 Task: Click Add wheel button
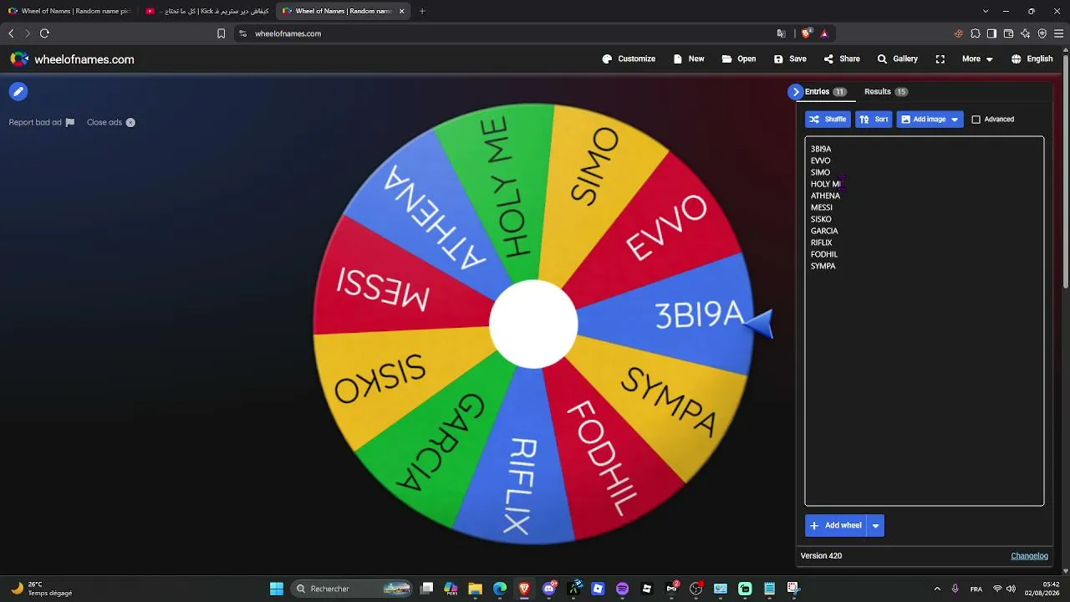pos(836,526)
